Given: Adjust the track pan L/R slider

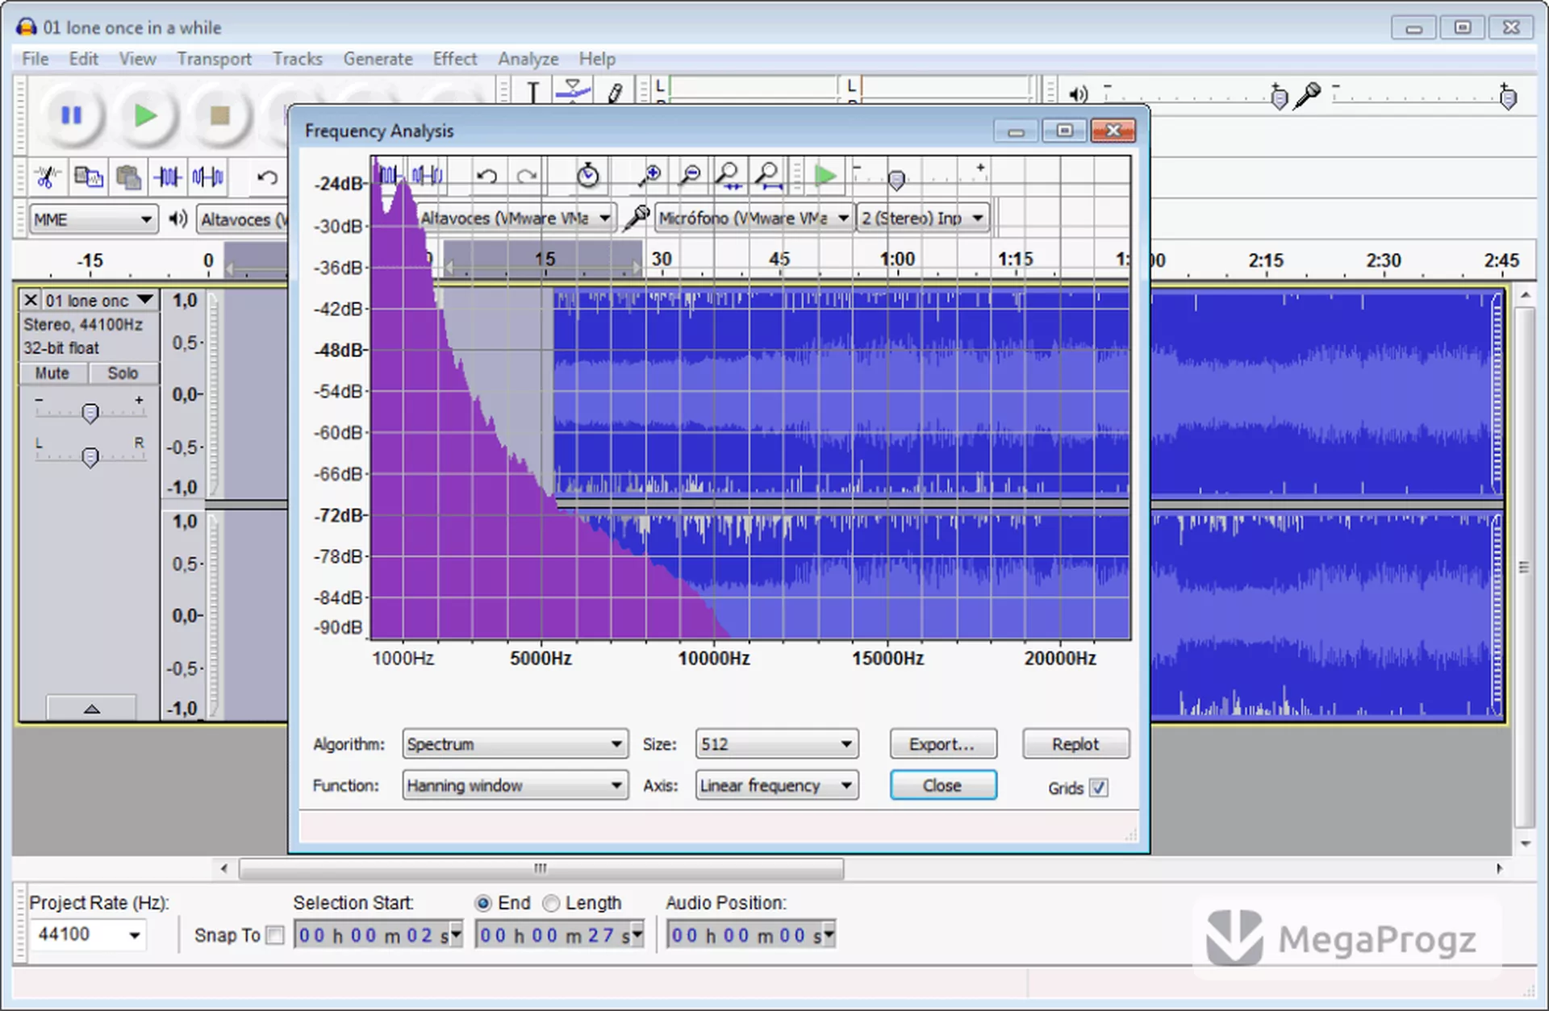Looking at the screenshot, I should click(x=90, y=457).
